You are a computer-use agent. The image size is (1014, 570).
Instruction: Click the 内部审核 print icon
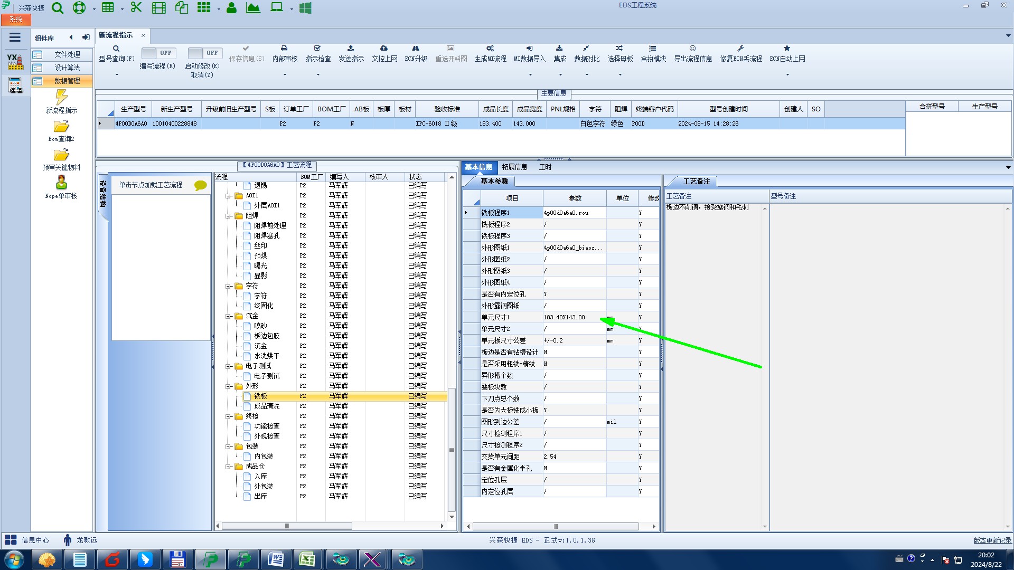(x=284, y=49)
